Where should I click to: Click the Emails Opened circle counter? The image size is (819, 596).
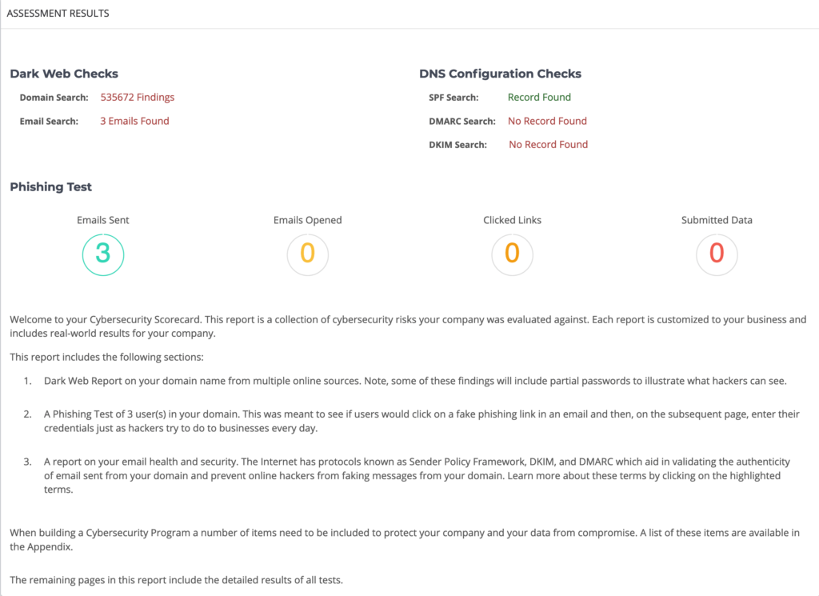click(x=308, y=254)
